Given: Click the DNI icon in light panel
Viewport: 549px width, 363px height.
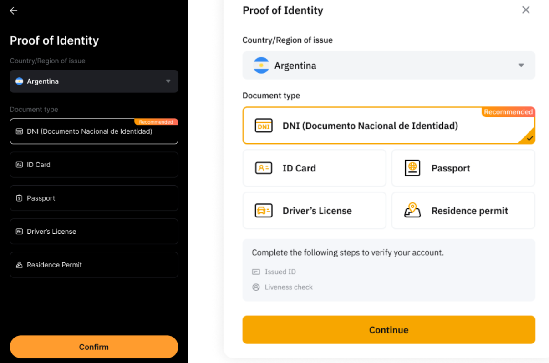Looking at the screenshot, I should [264, 126].
